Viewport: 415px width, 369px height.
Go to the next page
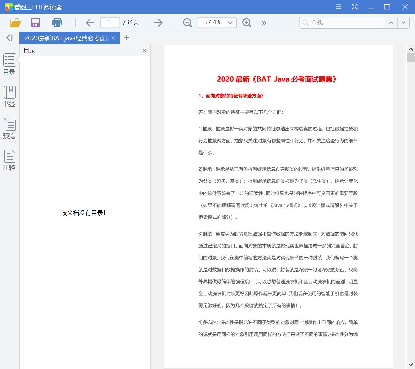click(x=158, y=22)
